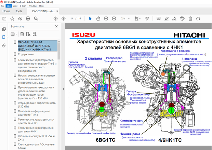
Task: Activate the hand pan tool
Action: [x=98, y=18]
